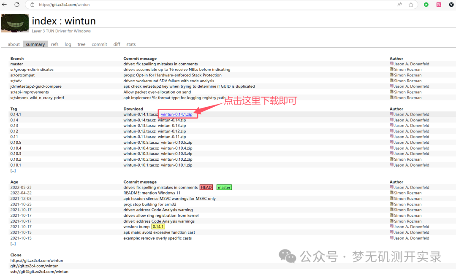Open the commit tab
The width and height of the screenshot is (456, 275).
coord(100,44)
